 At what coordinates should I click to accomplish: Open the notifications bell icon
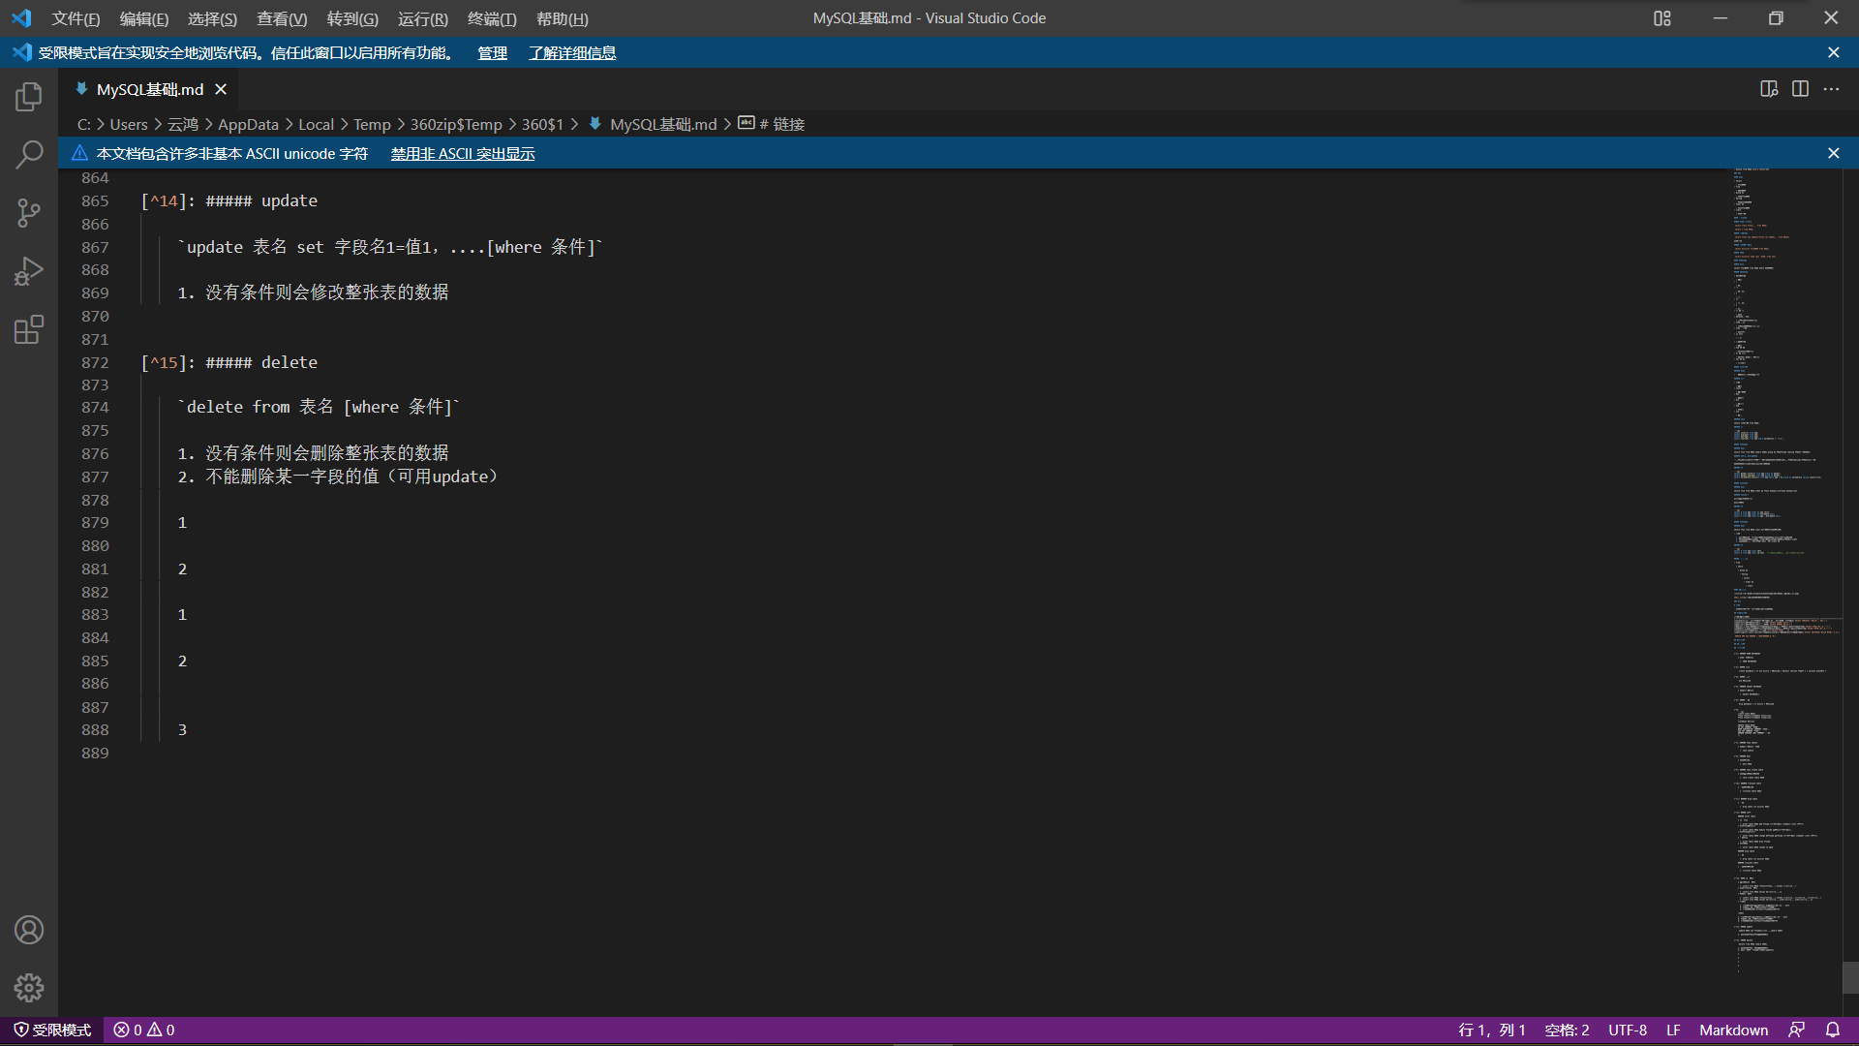1832,1030
